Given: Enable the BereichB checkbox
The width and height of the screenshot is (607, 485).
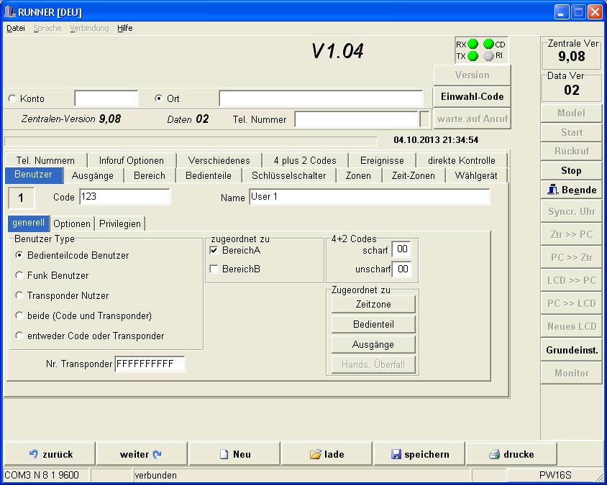Looking at the screenshot, I should click(214, 269).
